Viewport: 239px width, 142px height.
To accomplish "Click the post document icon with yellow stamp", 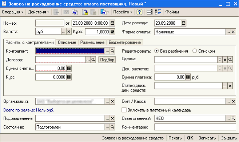I will click(85, 12).
